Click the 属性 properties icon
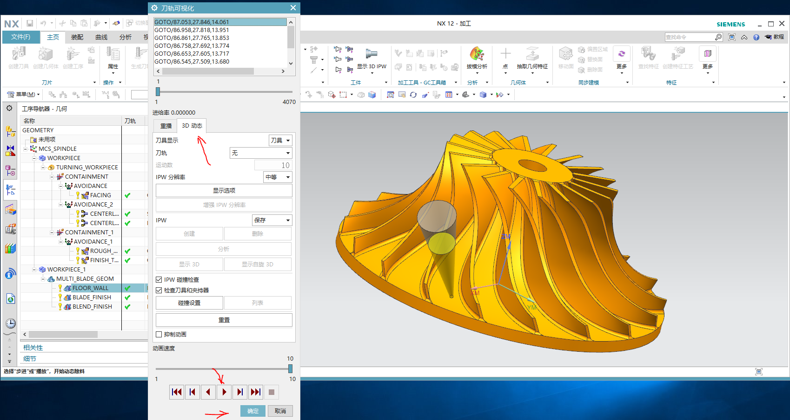 point(113,54)
